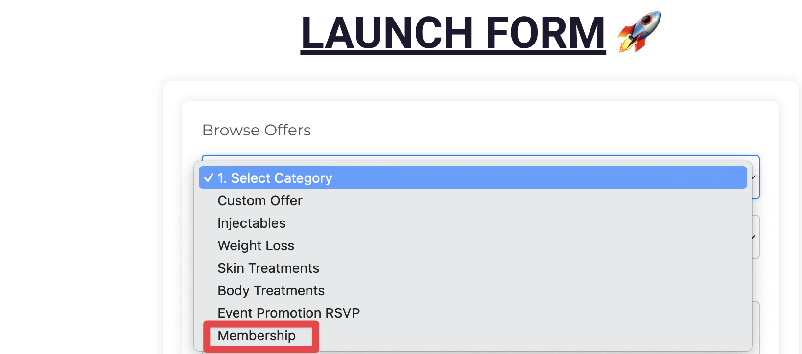
Task: Pick Injectables in the dropdown list
Action: (x=251, y=223)
